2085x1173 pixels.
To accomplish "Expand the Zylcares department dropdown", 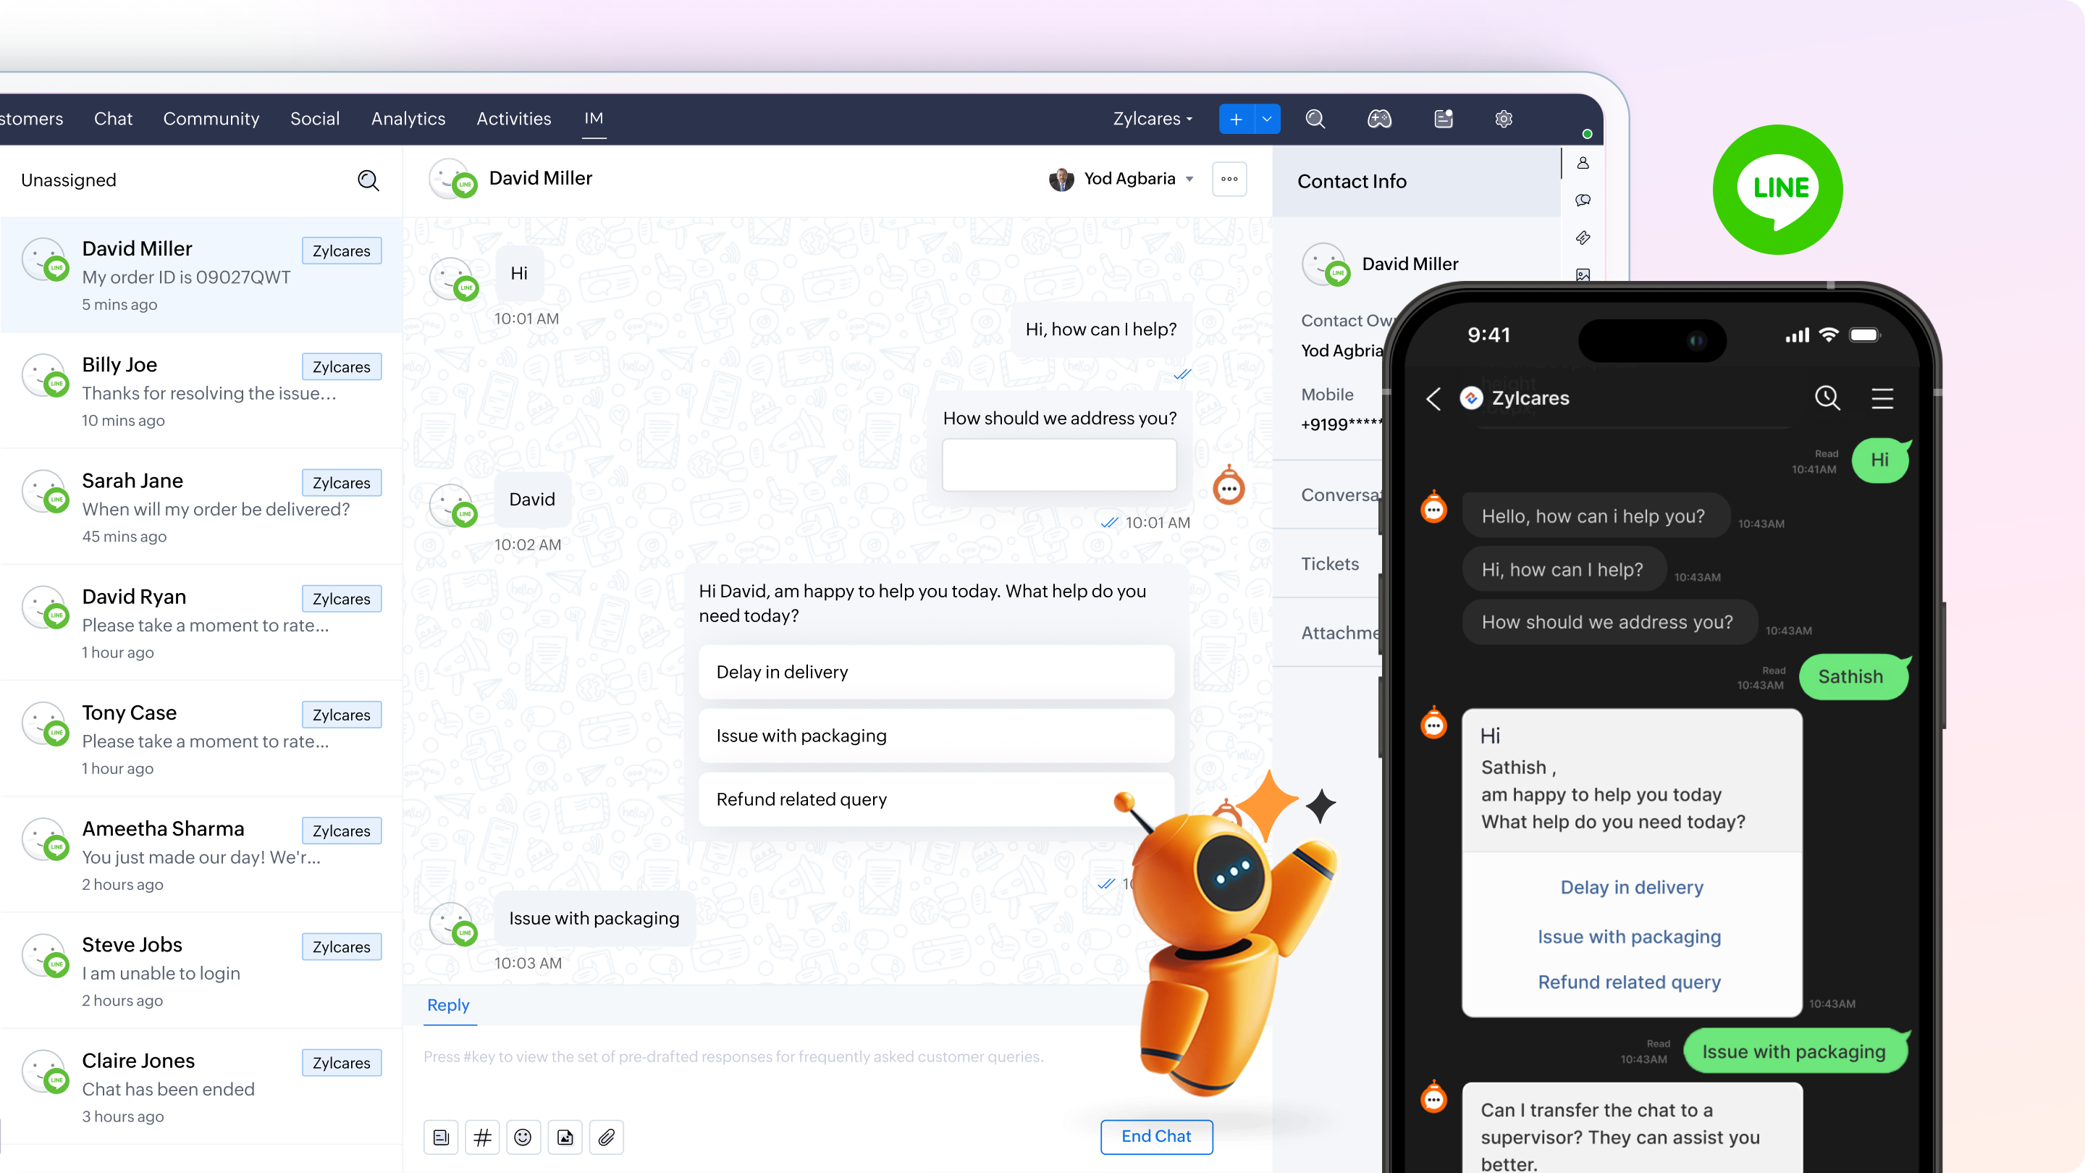I will click(1153, 119).
